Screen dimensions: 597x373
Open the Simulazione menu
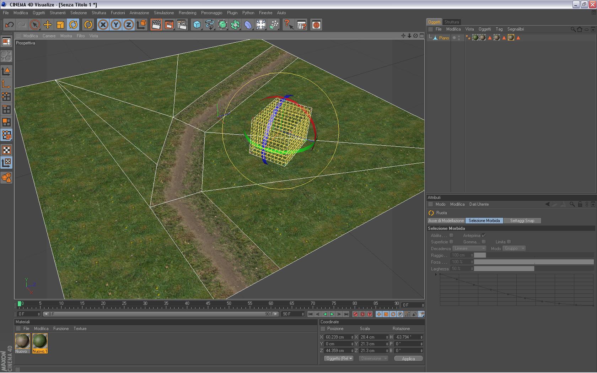163,13
